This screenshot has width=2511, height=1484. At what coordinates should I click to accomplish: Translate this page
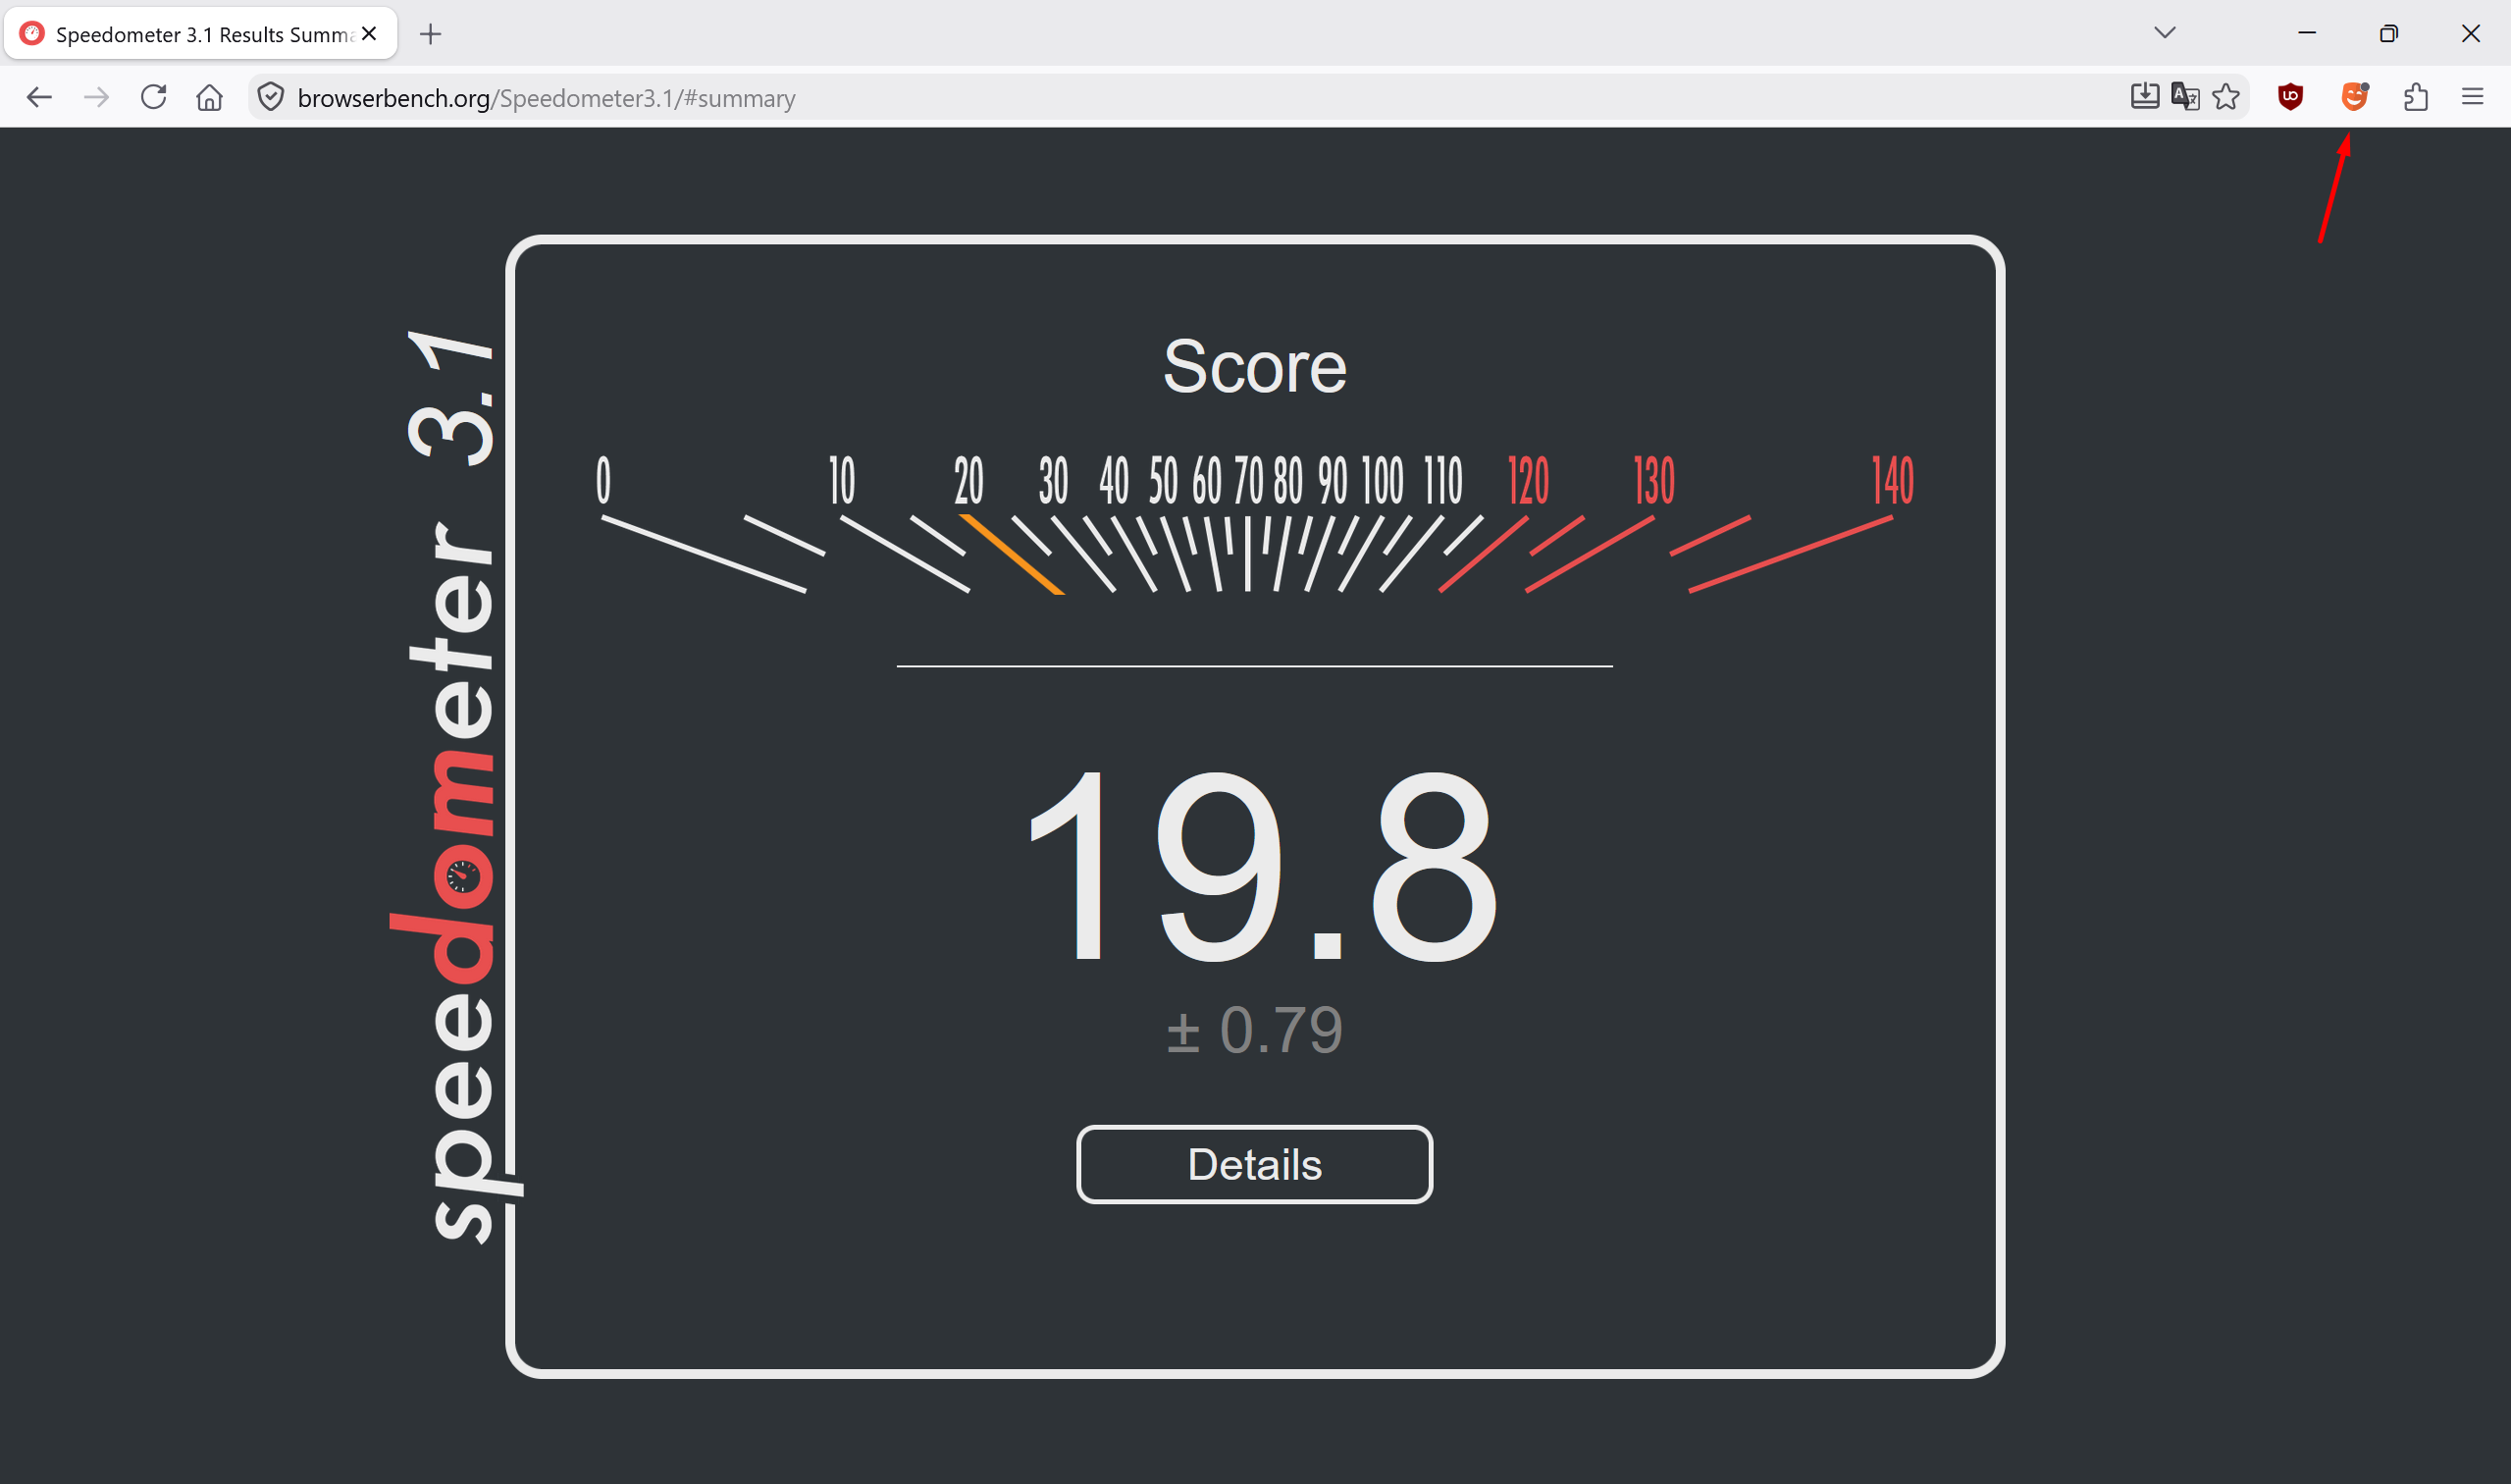pos(2185,97)
